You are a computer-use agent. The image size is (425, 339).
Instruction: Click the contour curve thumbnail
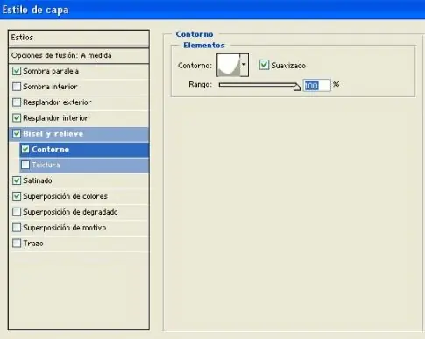(x=229, y=65)
